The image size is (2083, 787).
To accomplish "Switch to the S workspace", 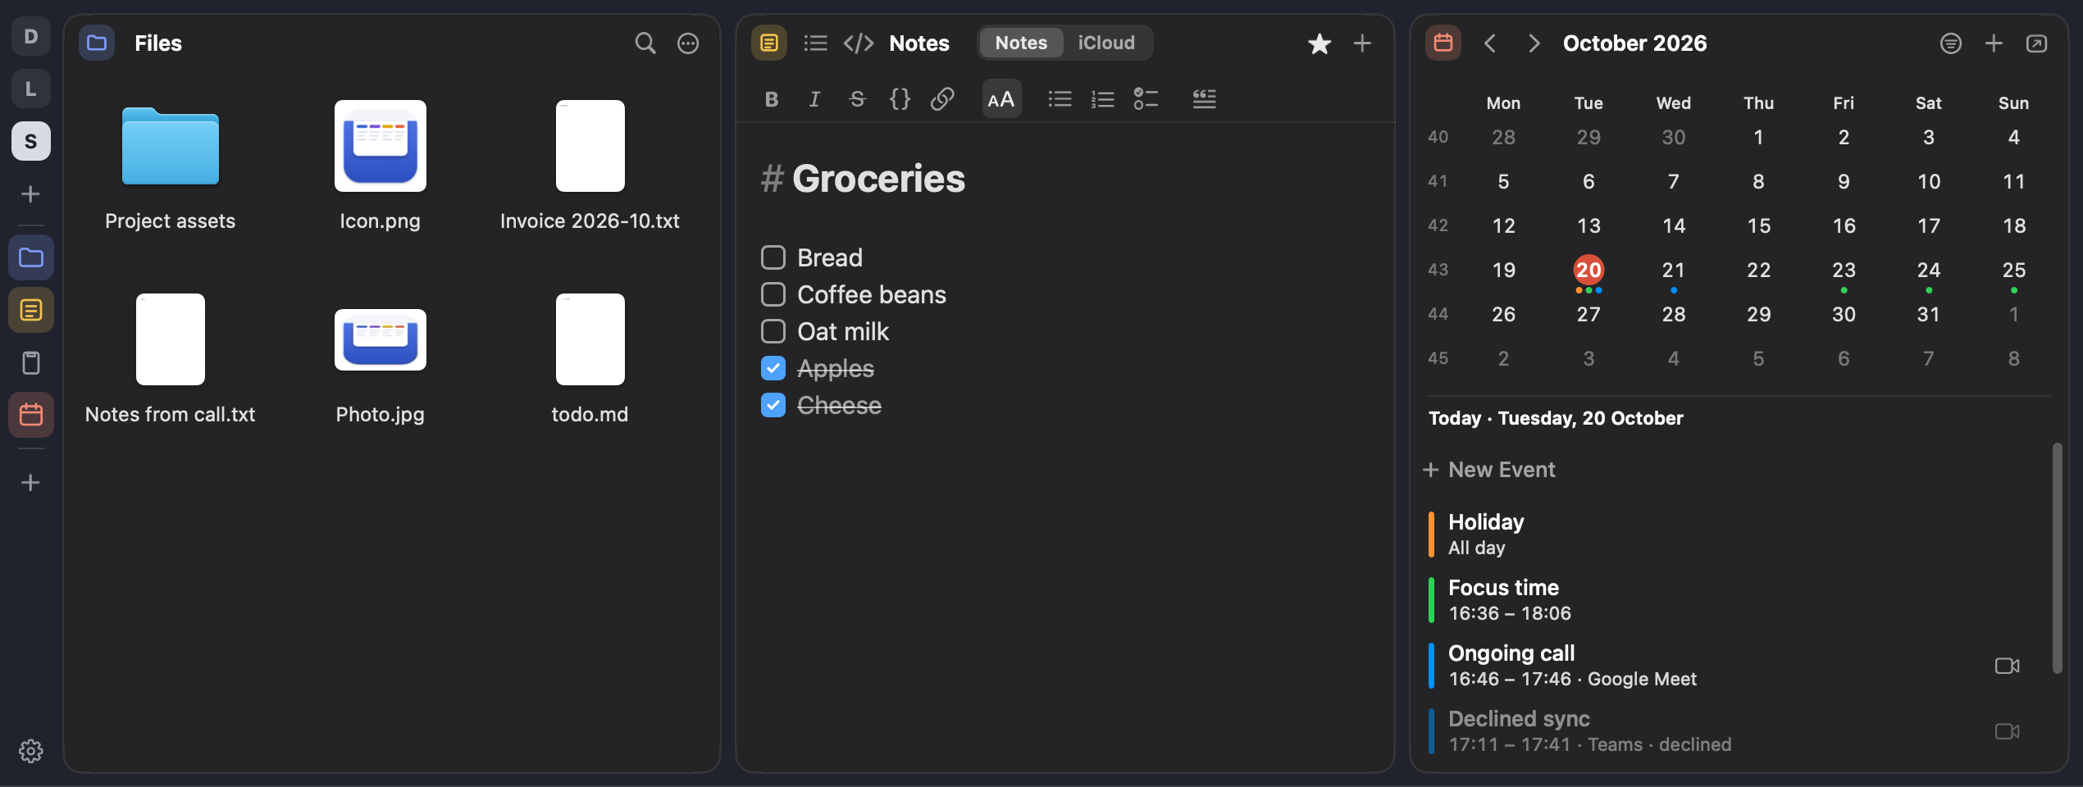I will point(31,141).
